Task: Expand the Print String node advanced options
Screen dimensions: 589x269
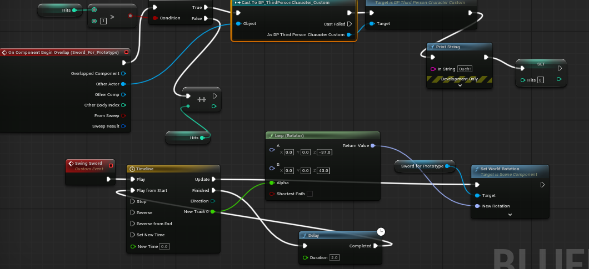Action: click(460, 85)
